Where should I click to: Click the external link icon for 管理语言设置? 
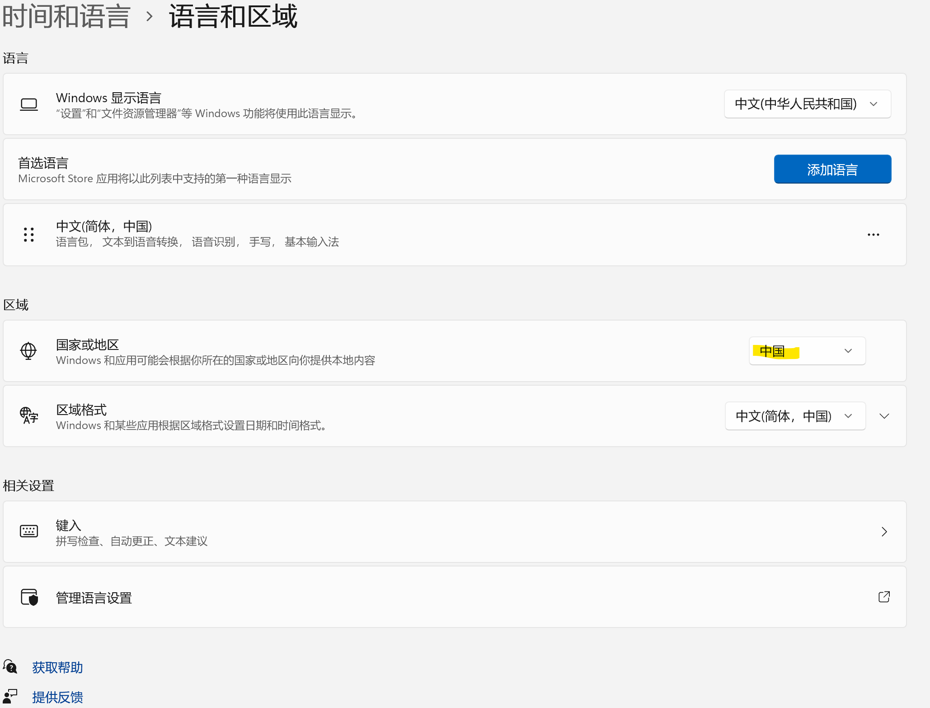884,597
